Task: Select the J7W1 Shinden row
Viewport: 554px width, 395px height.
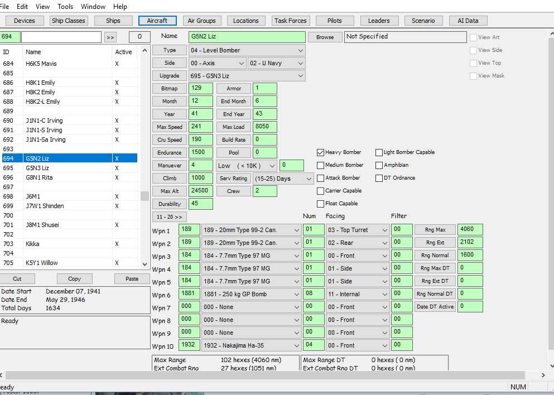Action: (x=69, y=206)
